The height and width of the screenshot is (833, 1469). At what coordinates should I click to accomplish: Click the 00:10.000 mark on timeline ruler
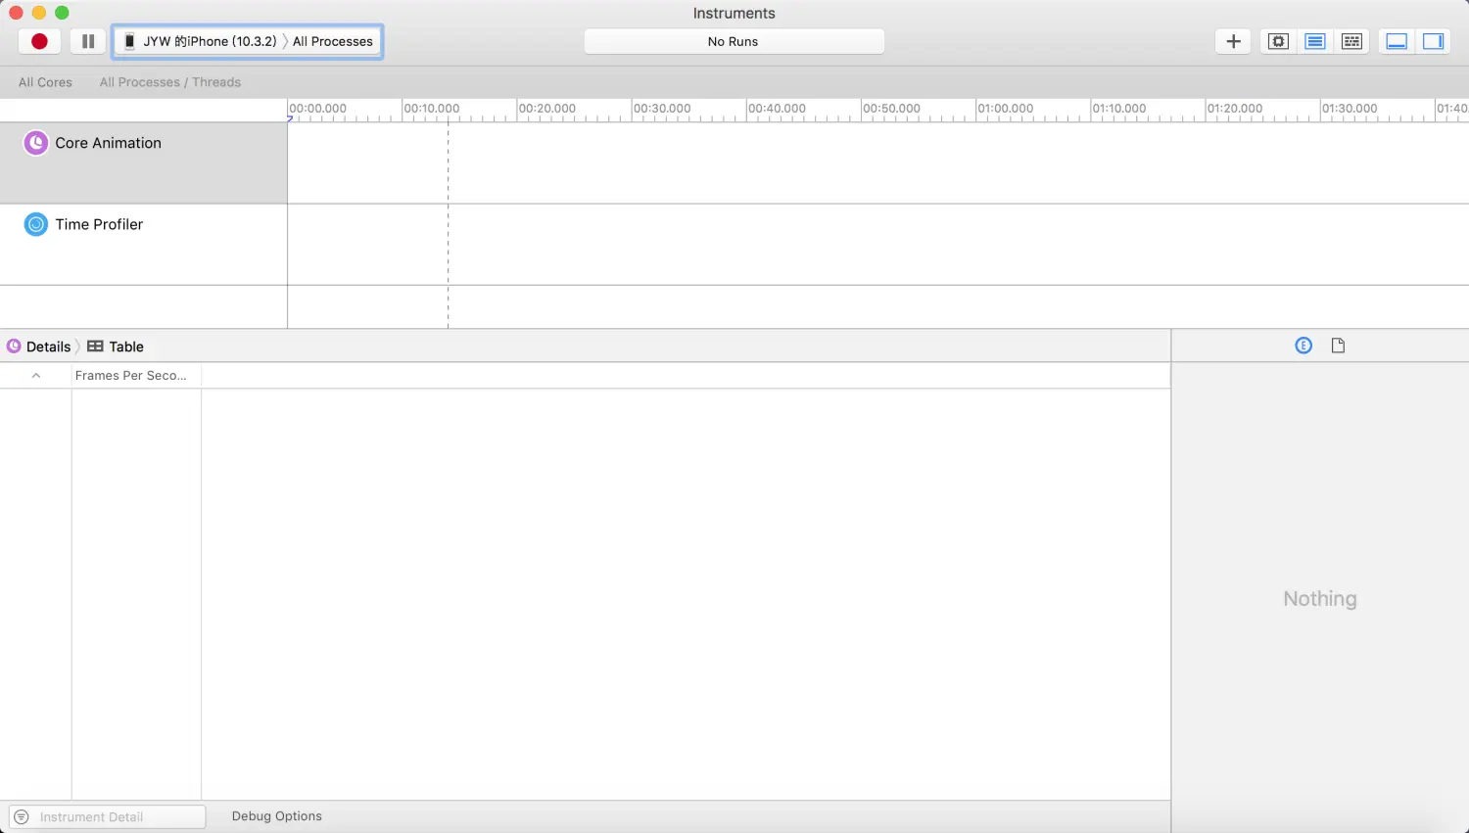click(432, 109)
